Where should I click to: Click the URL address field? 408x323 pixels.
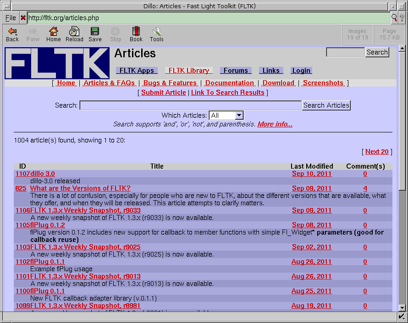click(209, 18)
